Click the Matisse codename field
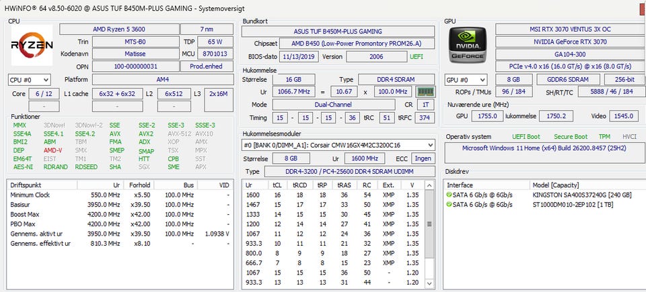This screenshot has width=646, height=292. point(135,54)
